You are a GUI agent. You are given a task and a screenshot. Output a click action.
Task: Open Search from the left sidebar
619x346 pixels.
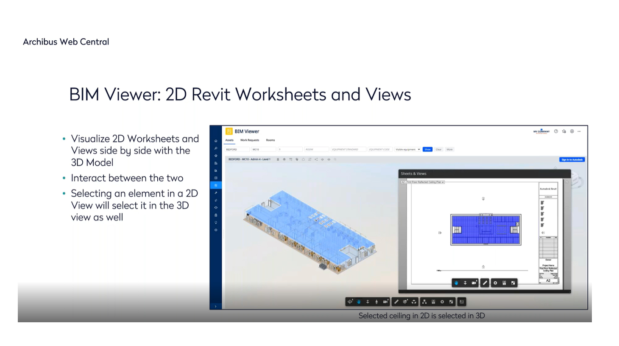tap(216, 148)
